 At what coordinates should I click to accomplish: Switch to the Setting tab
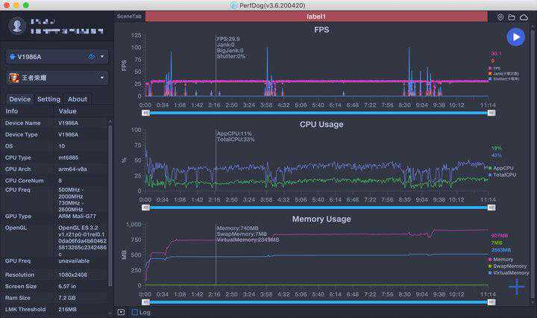(x=48, y=99)
